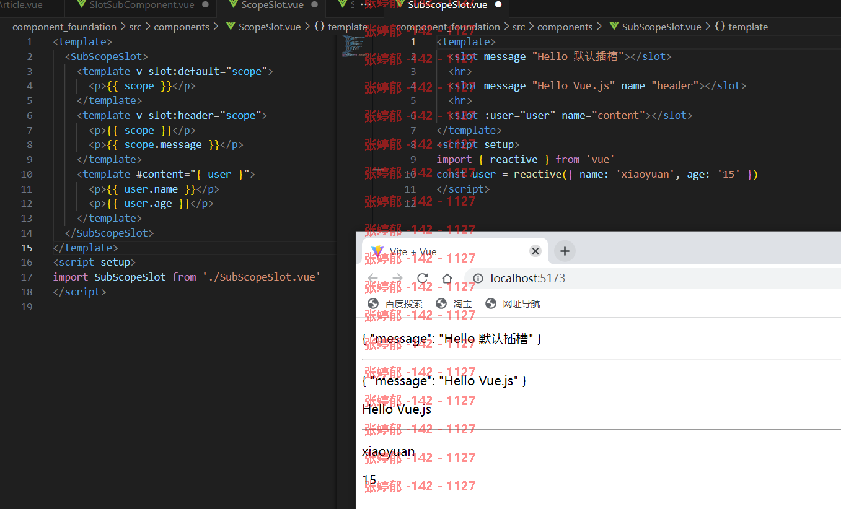View site information icon beside localhost
The image size is (841, 509).
pos(477,278)
